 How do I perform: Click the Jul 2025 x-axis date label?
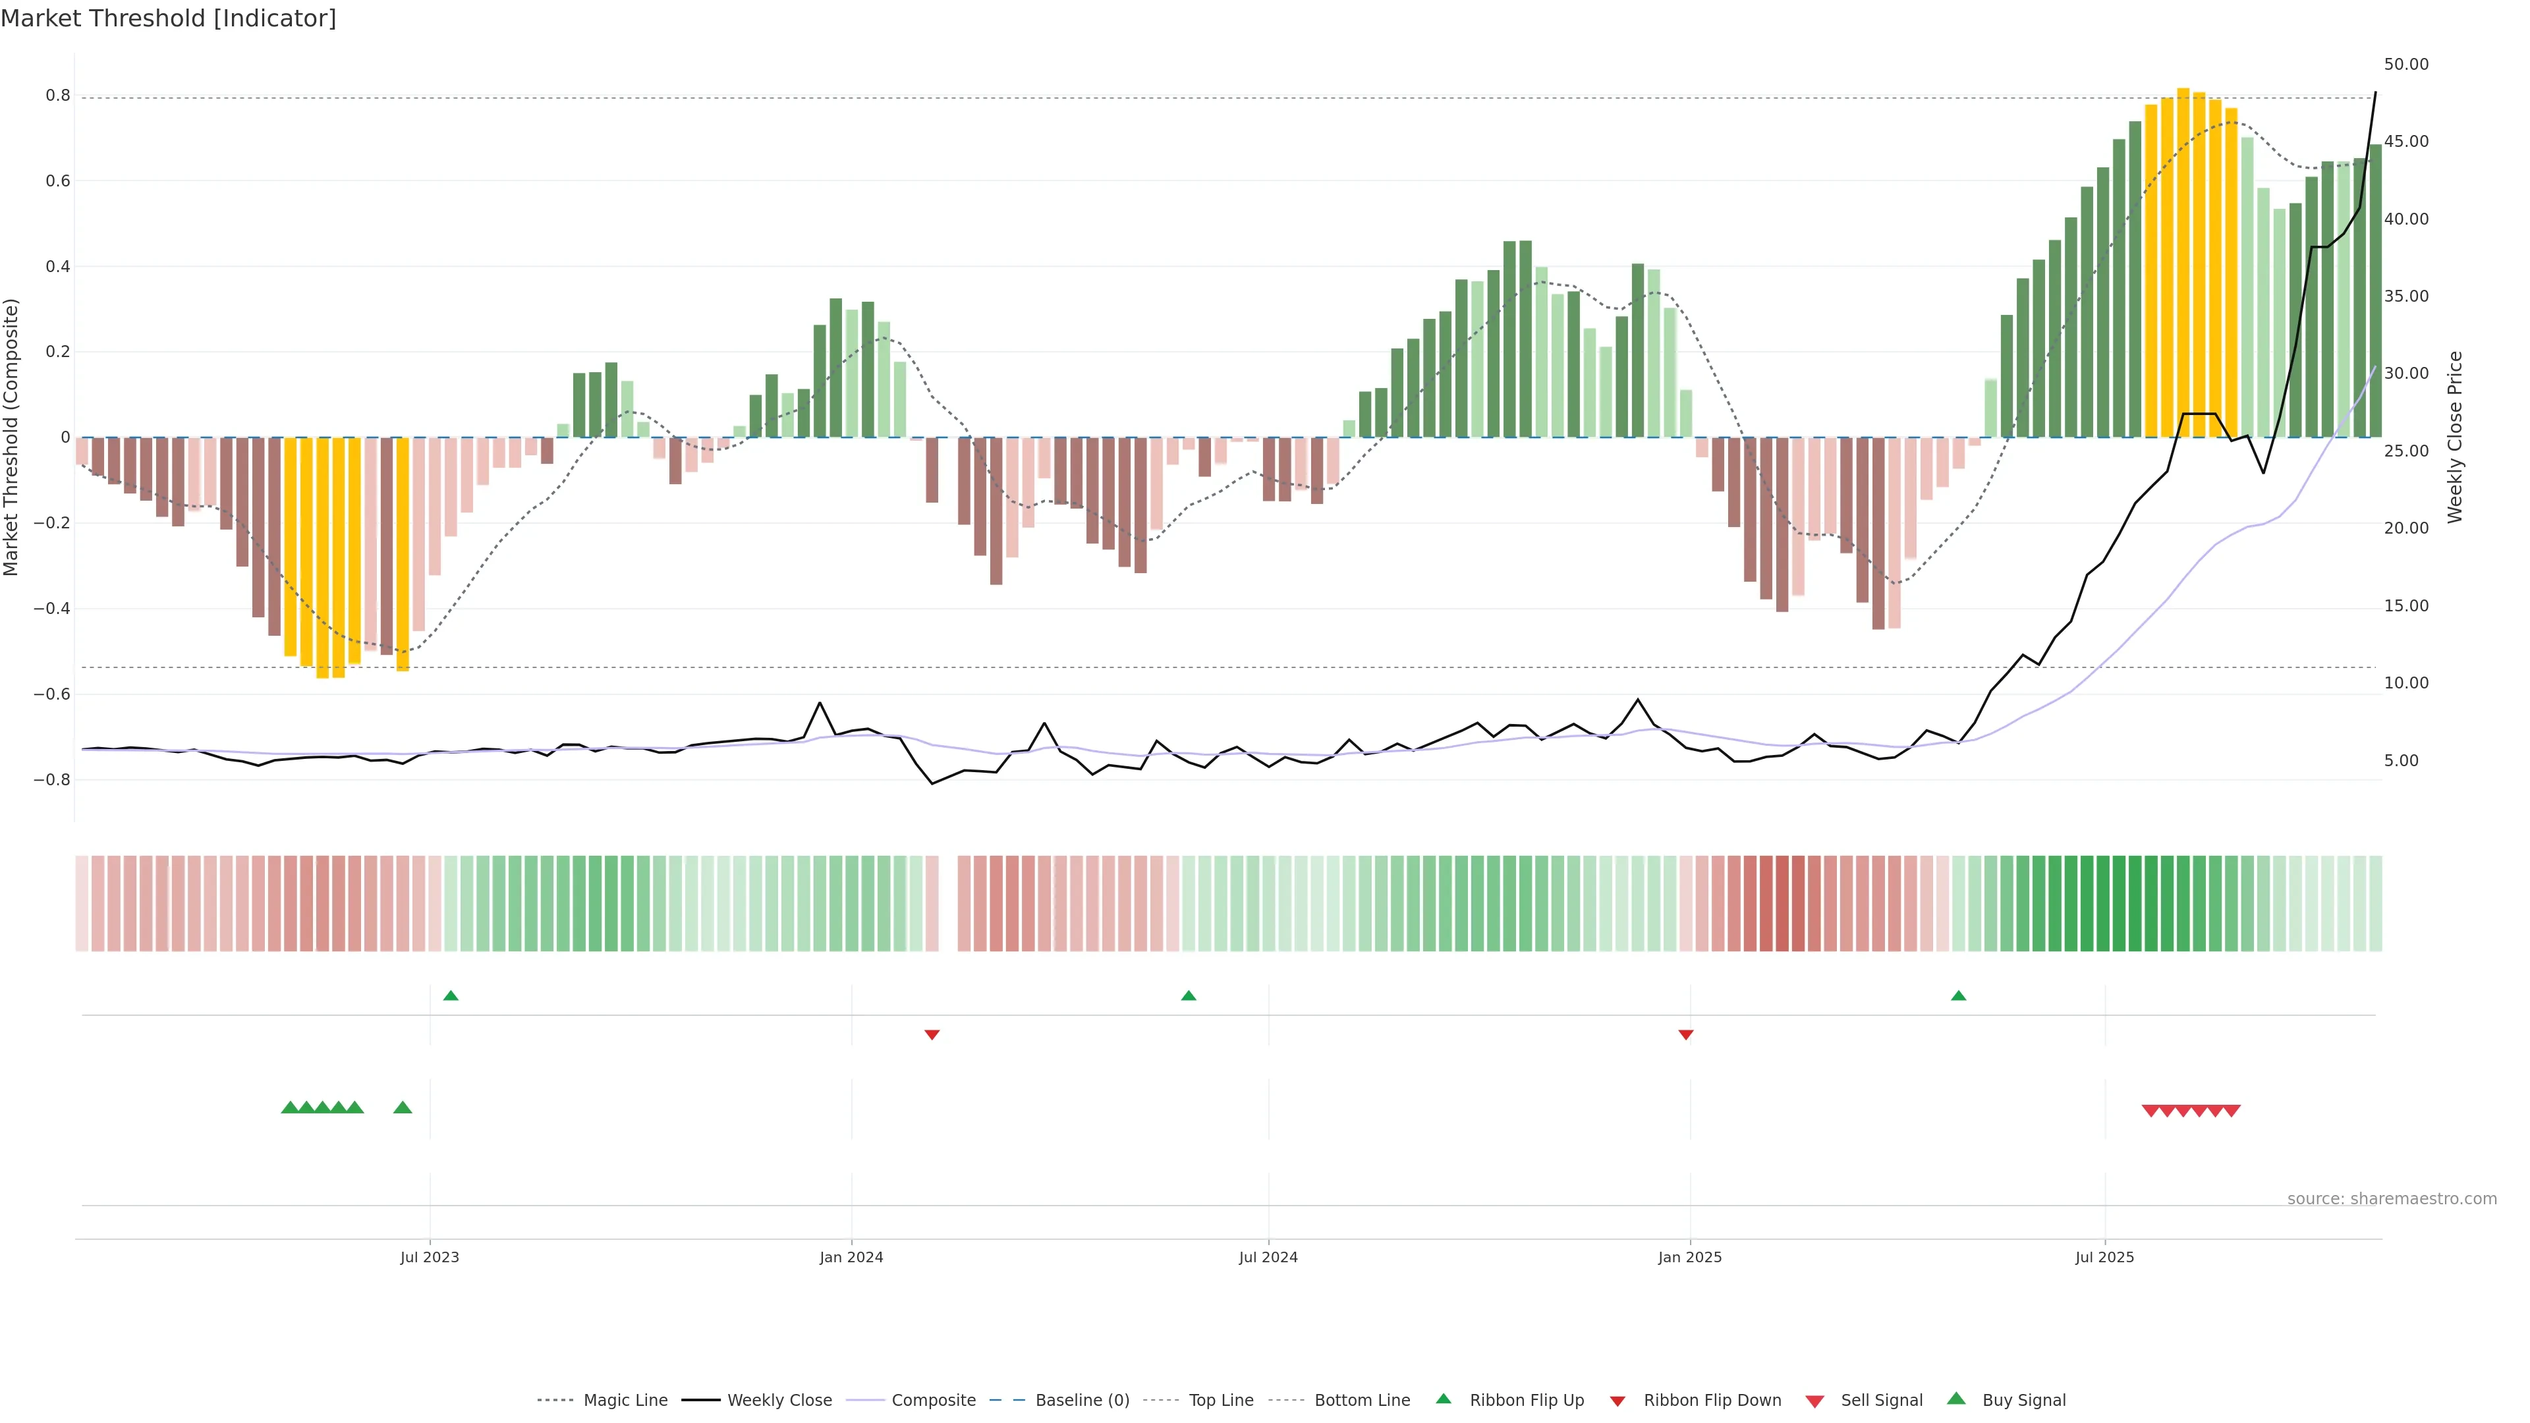click(x=2104, y=1257)
